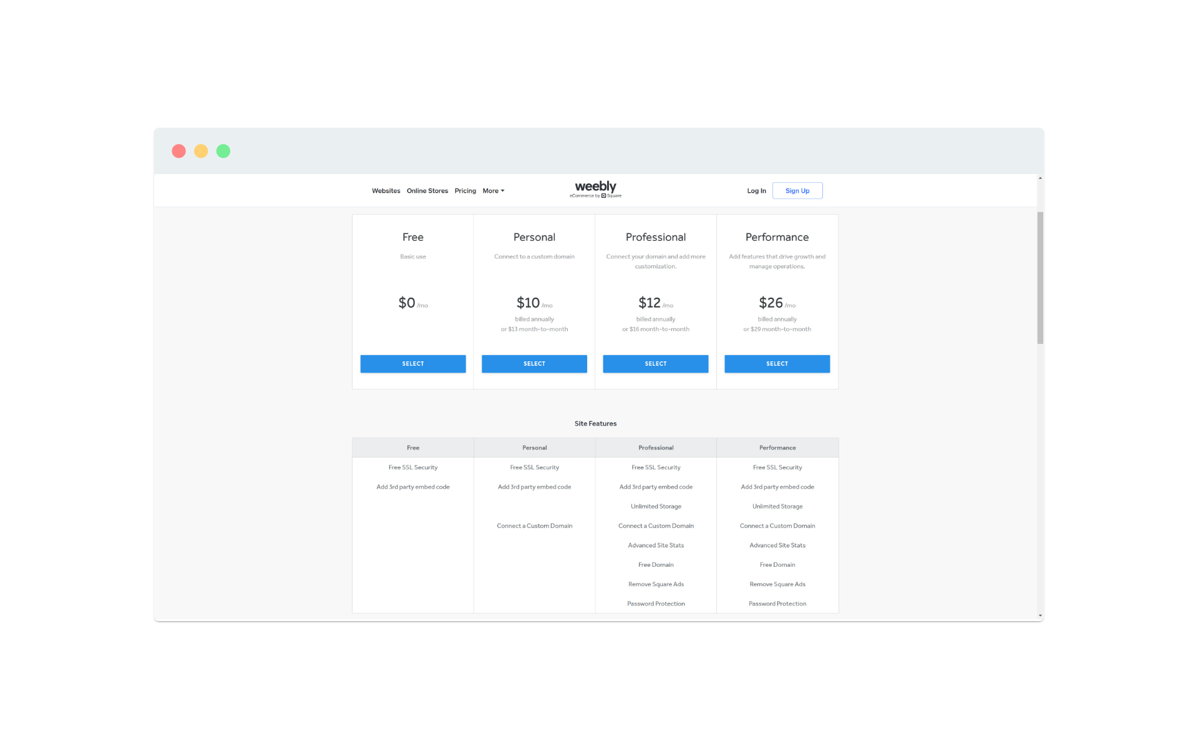Select the Personal plan

[x=534, y=364]
